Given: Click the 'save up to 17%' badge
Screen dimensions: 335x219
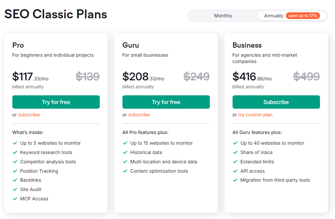Looking at the screenshot, I should point(303,15).
